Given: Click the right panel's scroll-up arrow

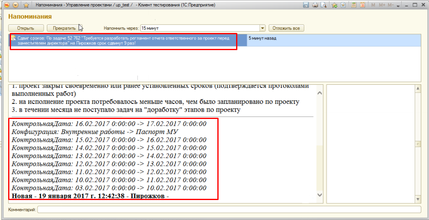Looking at the screenshot, I should [417, 88].
